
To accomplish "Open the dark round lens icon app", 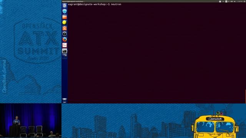I will [x=65, y=34].
